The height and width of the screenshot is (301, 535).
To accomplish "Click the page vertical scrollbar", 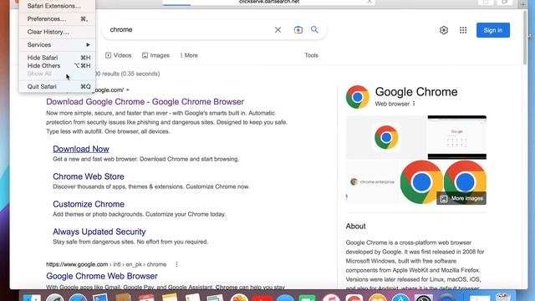I will [x=525, y=38].
